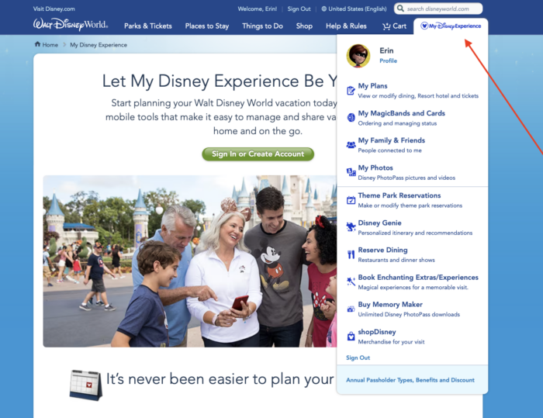Click Erin's profile avatar picture
Image resolution: width=543 pixels, height=418 pixels.
358,56
